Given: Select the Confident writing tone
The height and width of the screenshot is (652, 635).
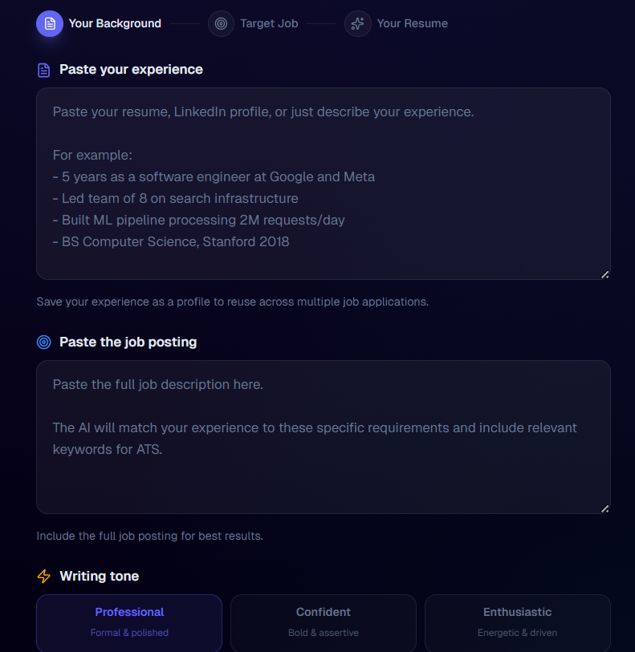Looking at the screenshot, I should 324,622.
